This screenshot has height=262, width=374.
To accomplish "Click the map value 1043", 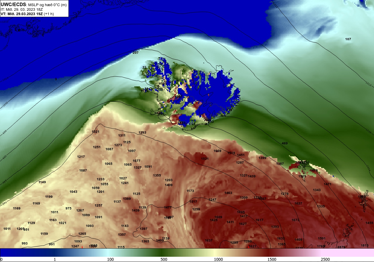I will (73, 192).
